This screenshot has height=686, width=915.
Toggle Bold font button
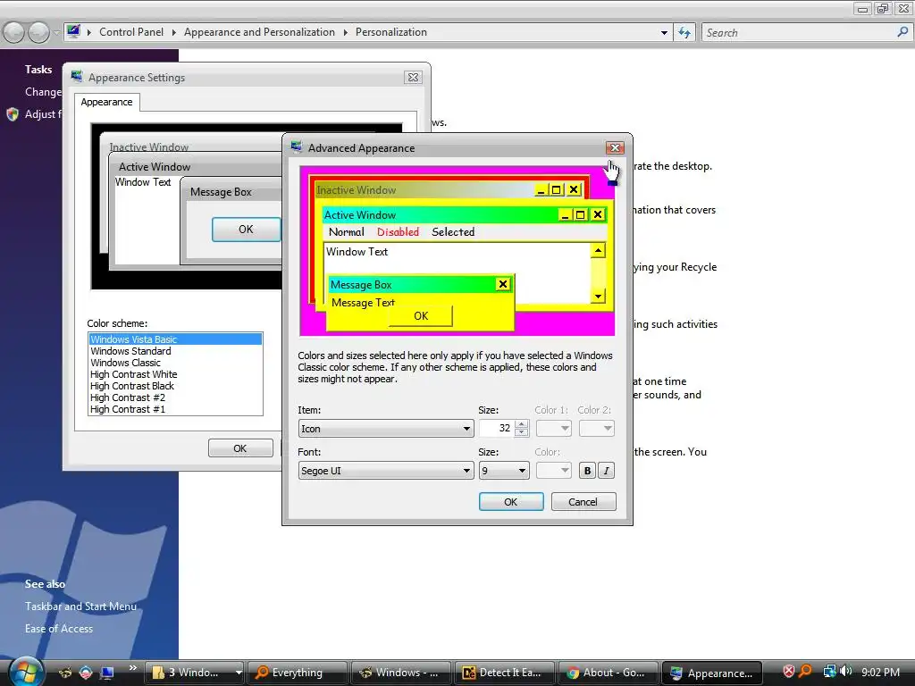pyautogui.click(x=587, y=471)
